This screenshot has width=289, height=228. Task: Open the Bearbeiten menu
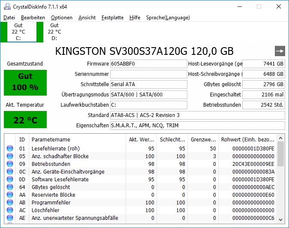(33, 18)
